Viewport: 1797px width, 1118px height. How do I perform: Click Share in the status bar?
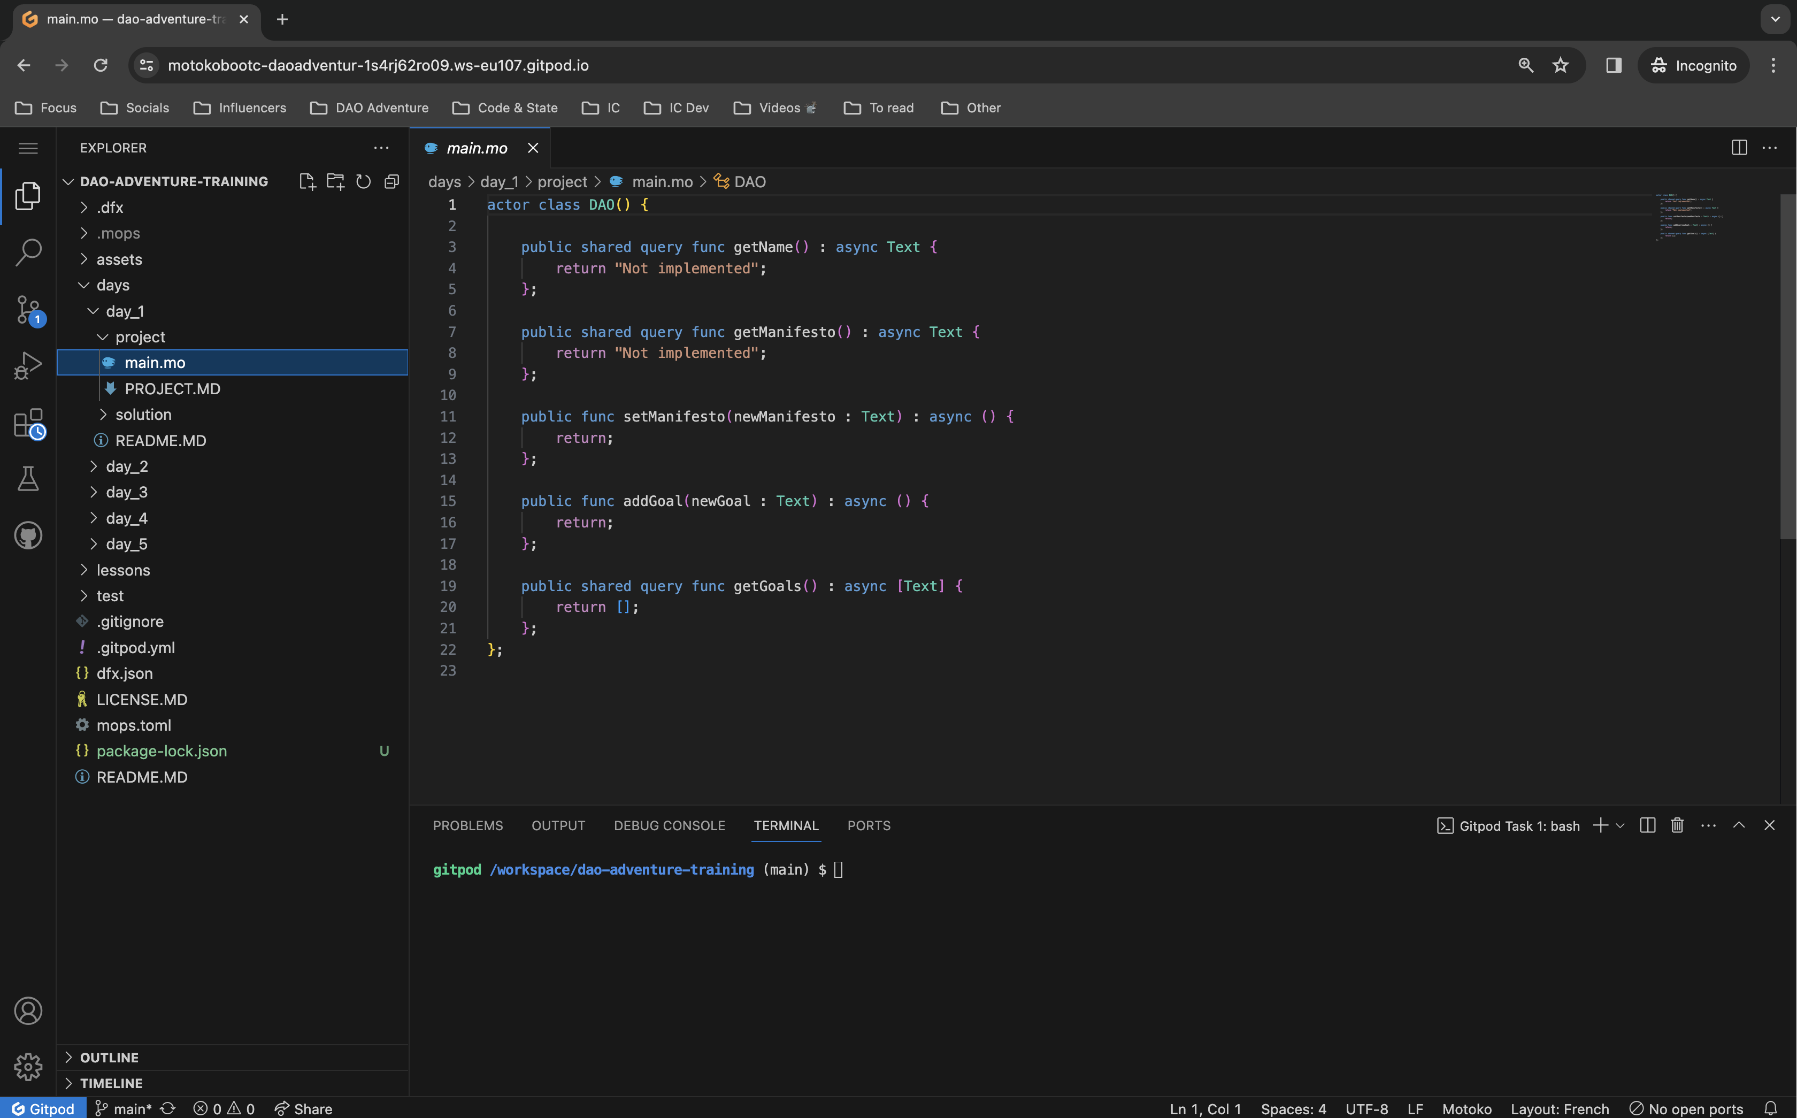point(303,1108)
